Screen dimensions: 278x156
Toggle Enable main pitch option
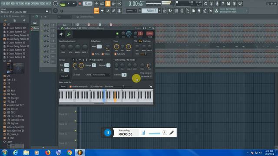[x=70, y=87]
